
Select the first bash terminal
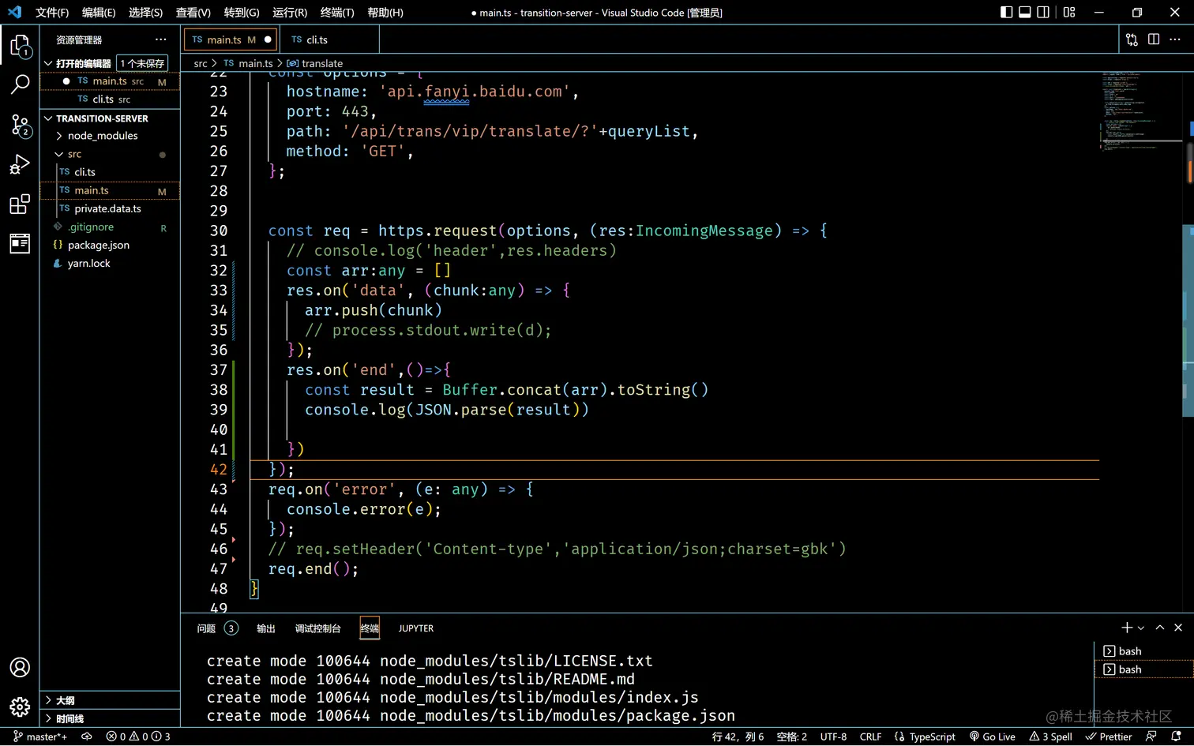pos(1144,651)
